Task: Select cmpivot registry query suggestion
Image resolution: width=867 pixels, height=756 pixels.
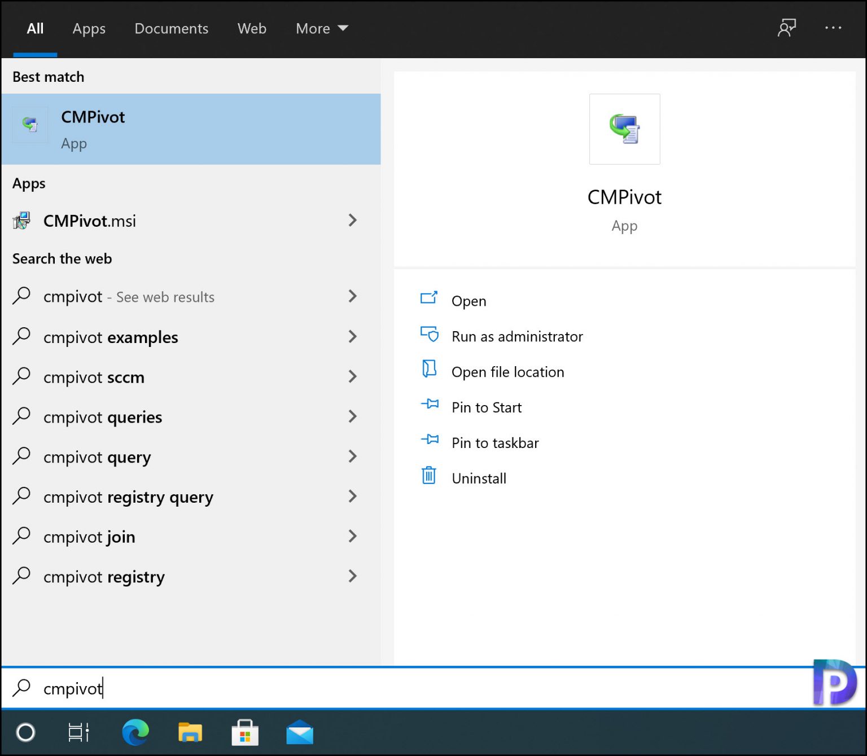Action: coord(191,496)
